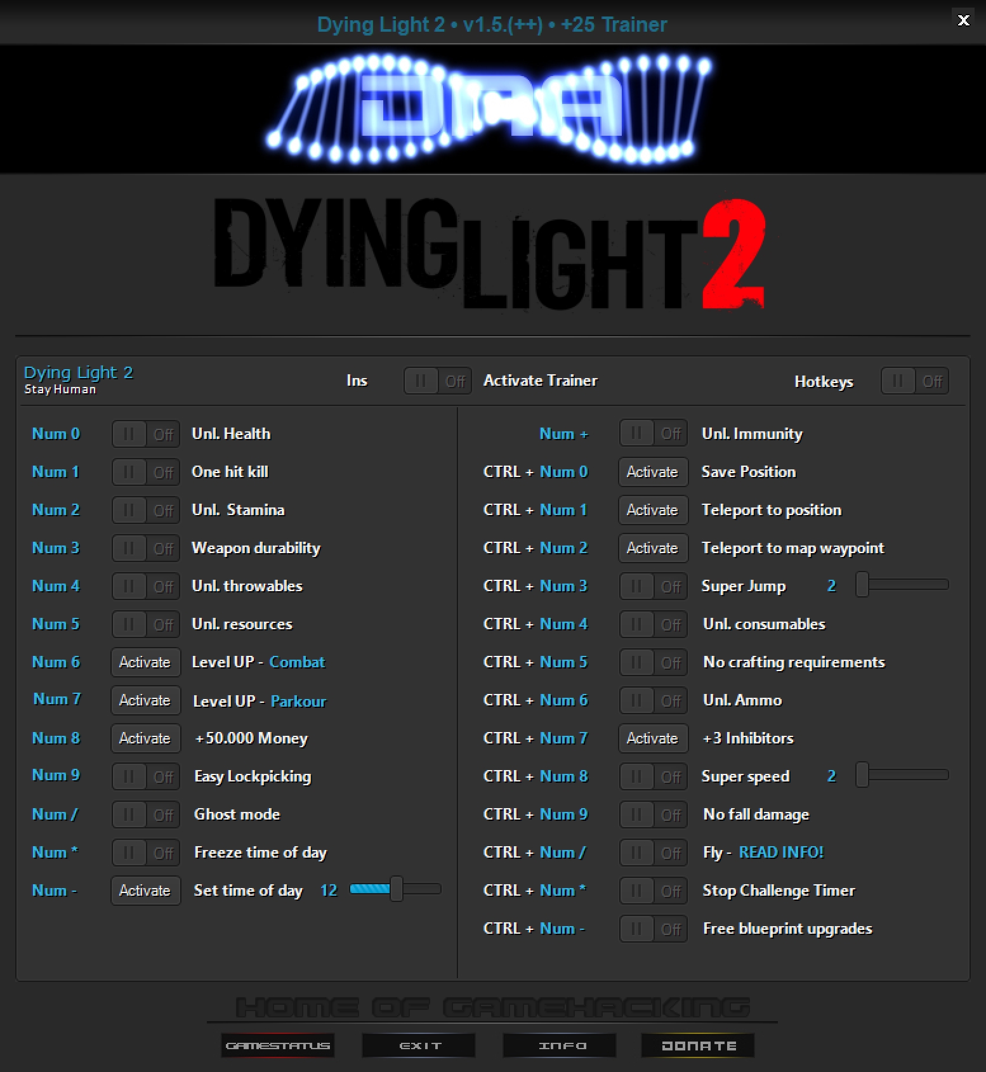Click the Dying Light 2 game logo
Viewport: 986px width, 1072px height.
[490, 254]
